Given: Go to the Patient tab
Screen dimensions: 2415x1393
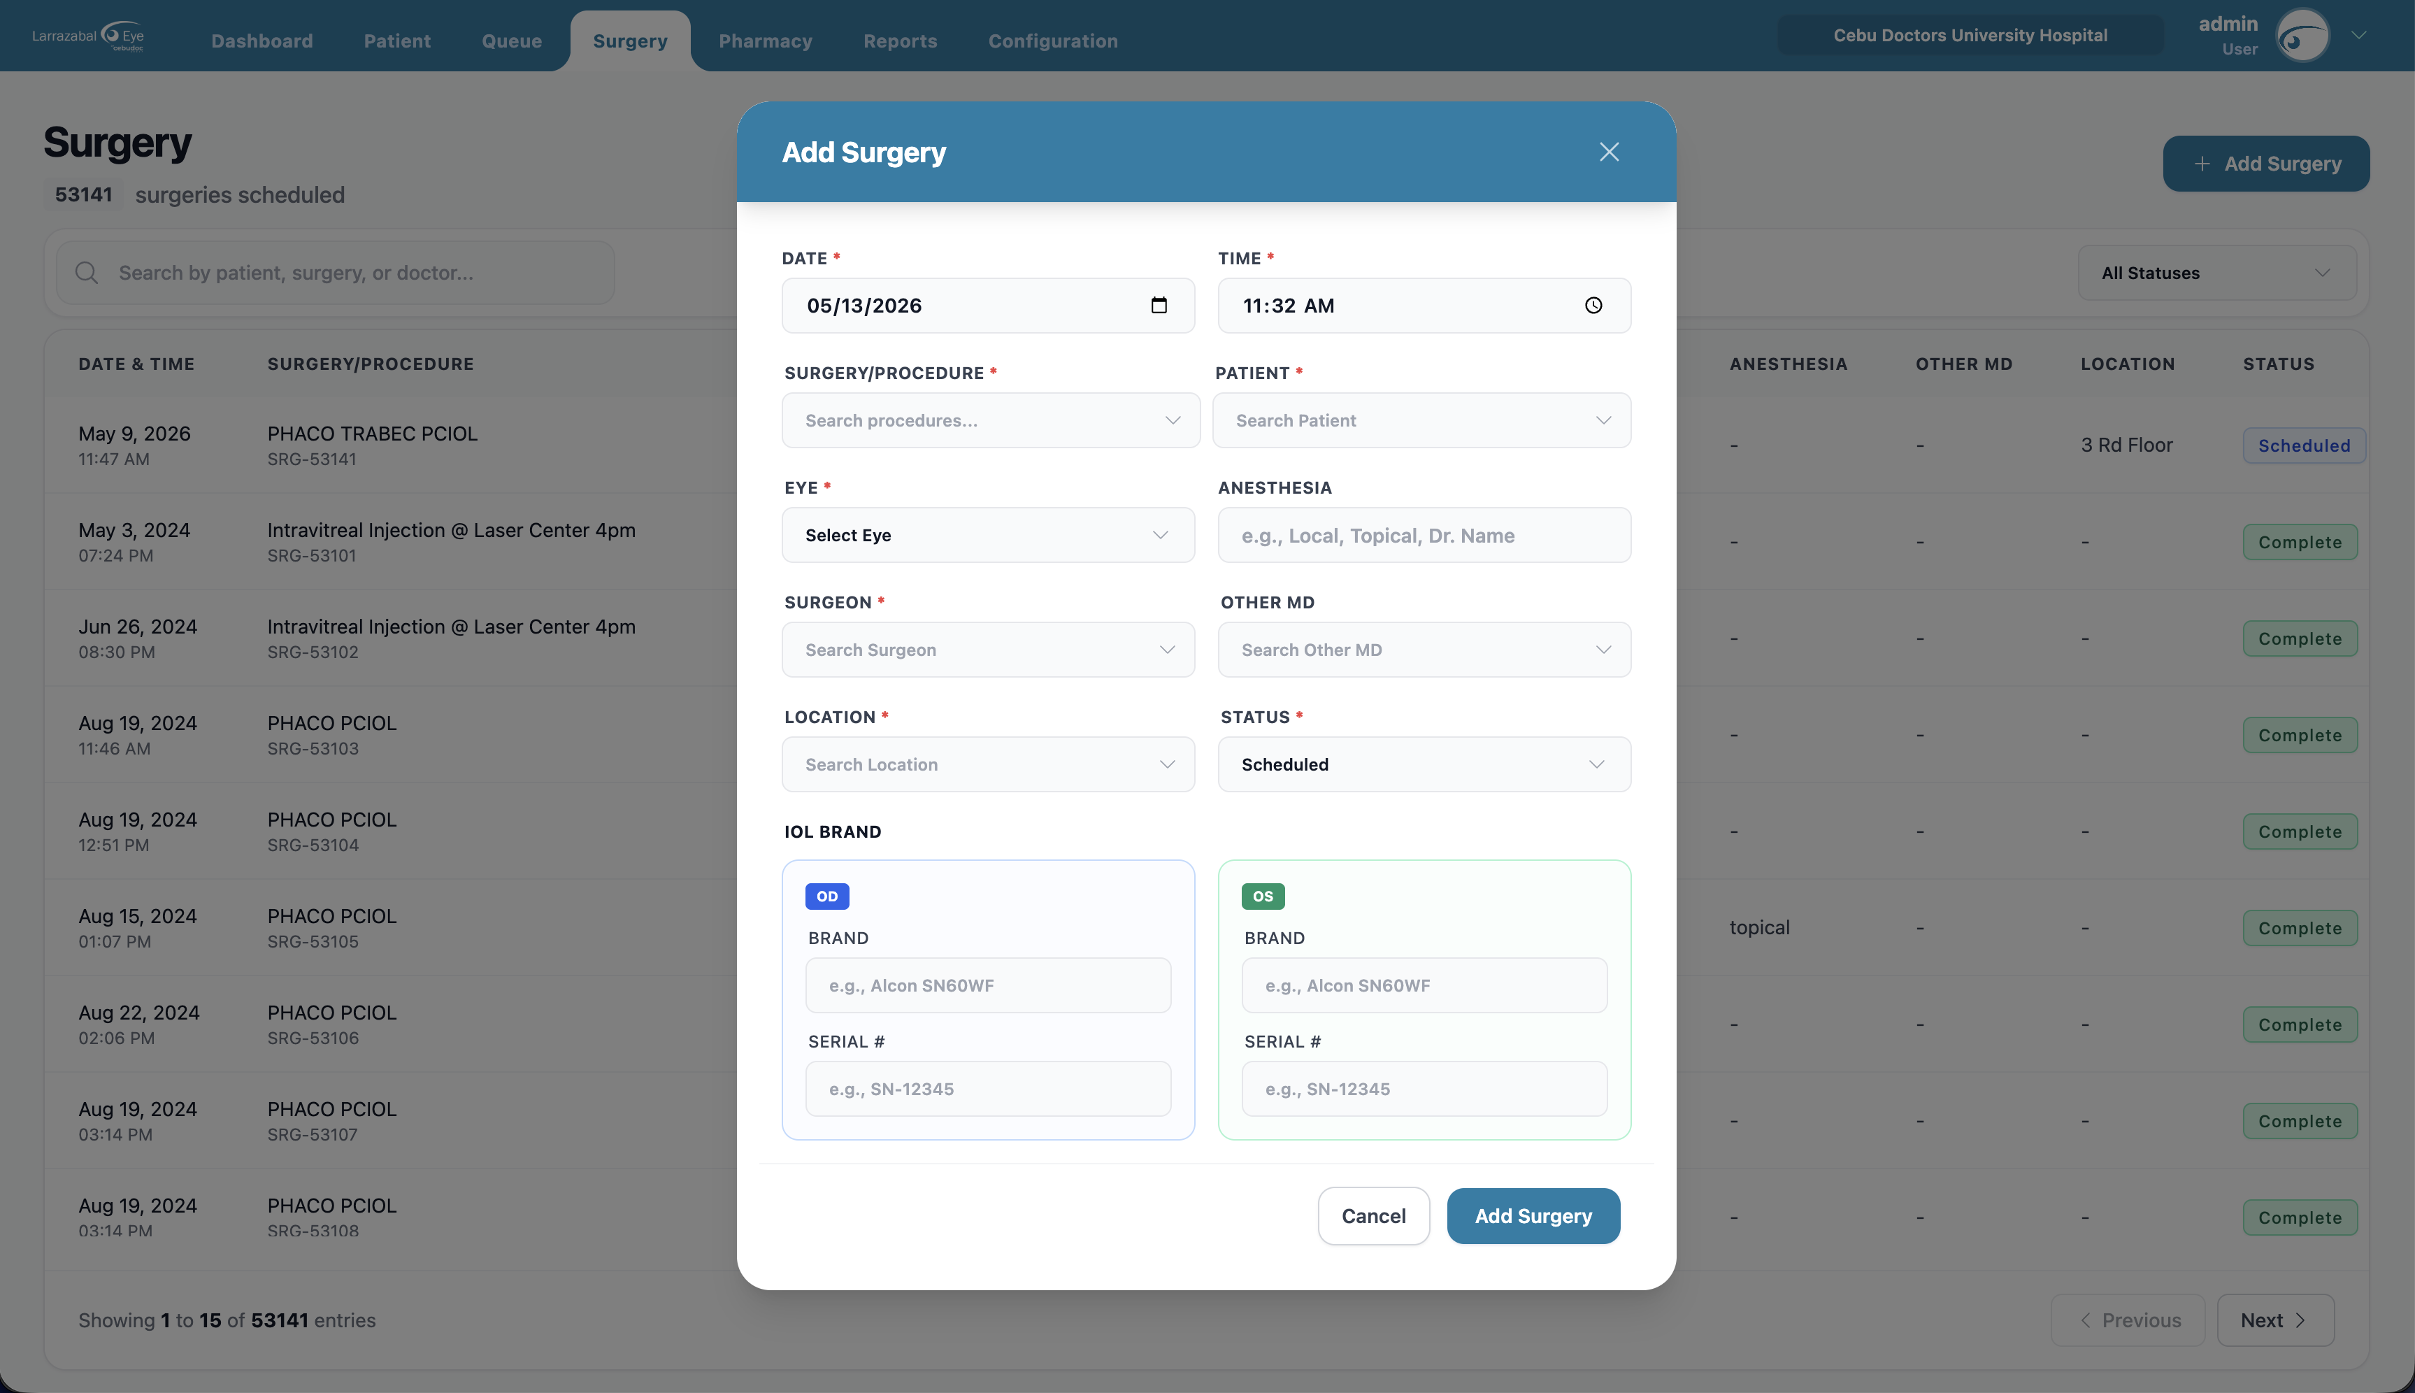Looking at the screenshot, I should tap(397, 41).
